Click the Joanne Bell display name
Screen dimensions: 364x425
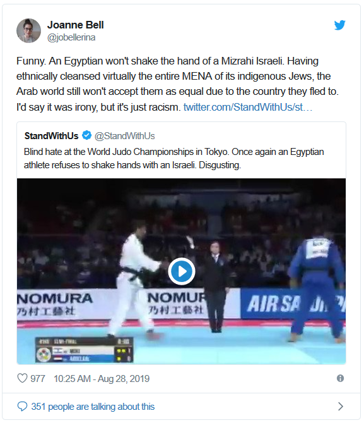[x=76, y=25]
